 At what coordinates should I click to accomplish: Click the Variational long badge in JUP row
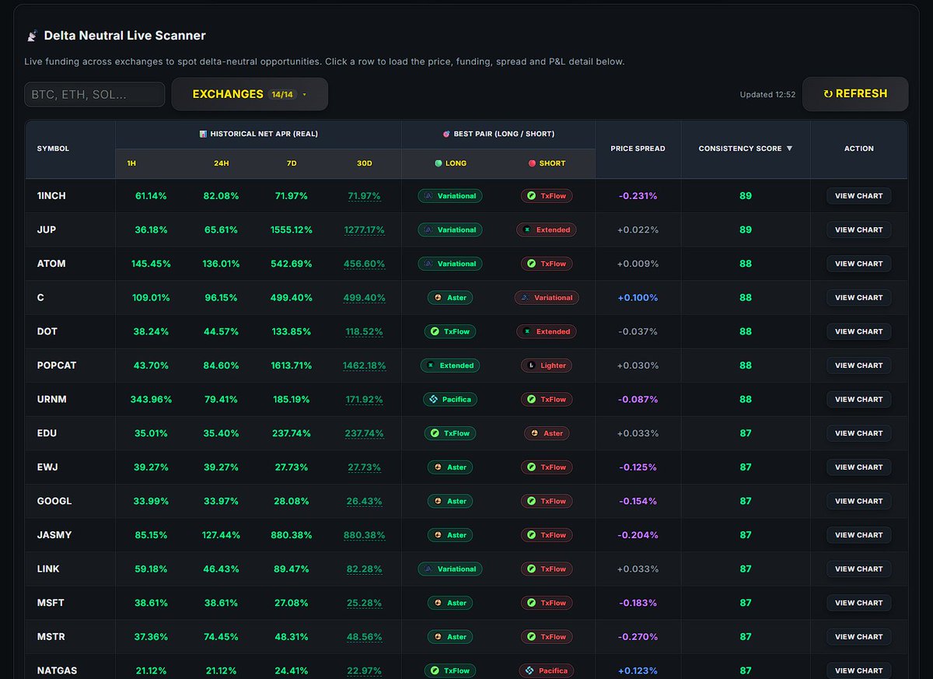450,229
